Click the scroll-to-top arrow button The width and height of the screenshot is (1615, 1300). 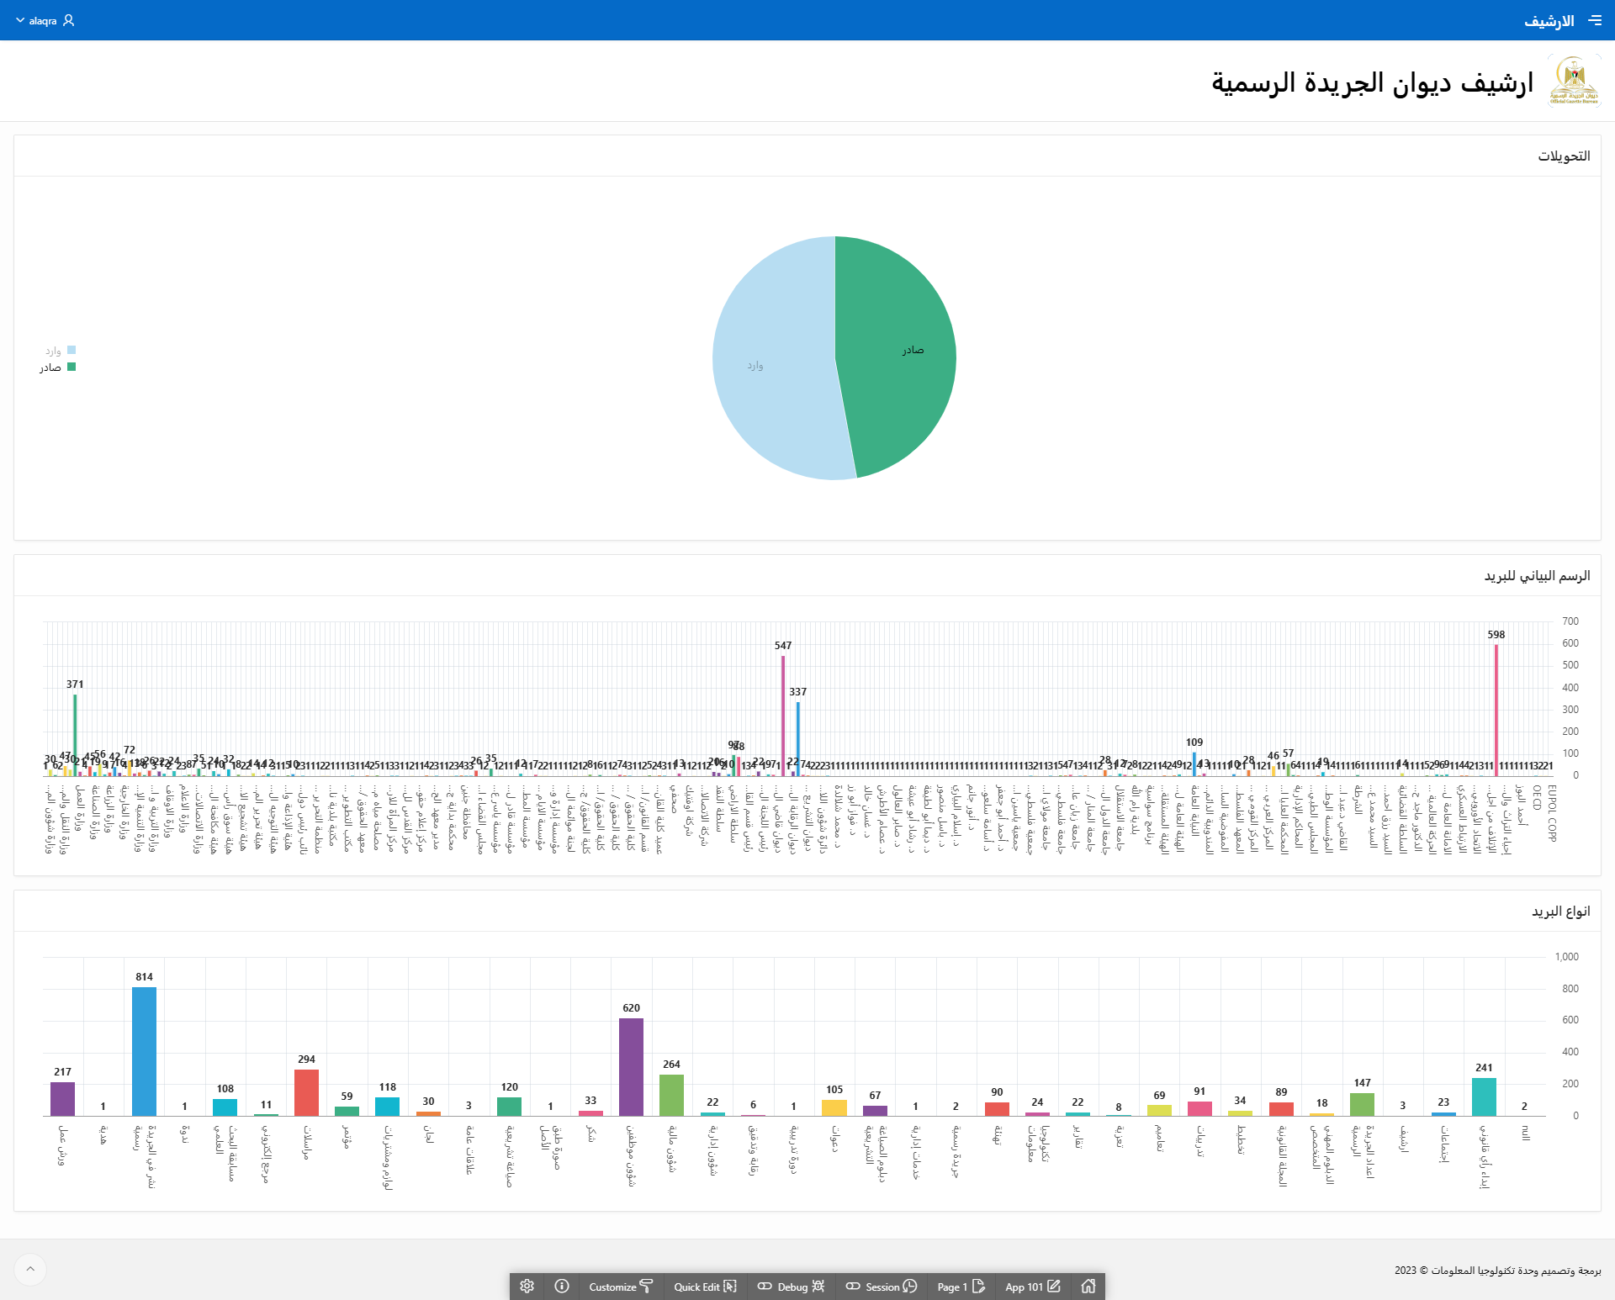point(30,1269)
